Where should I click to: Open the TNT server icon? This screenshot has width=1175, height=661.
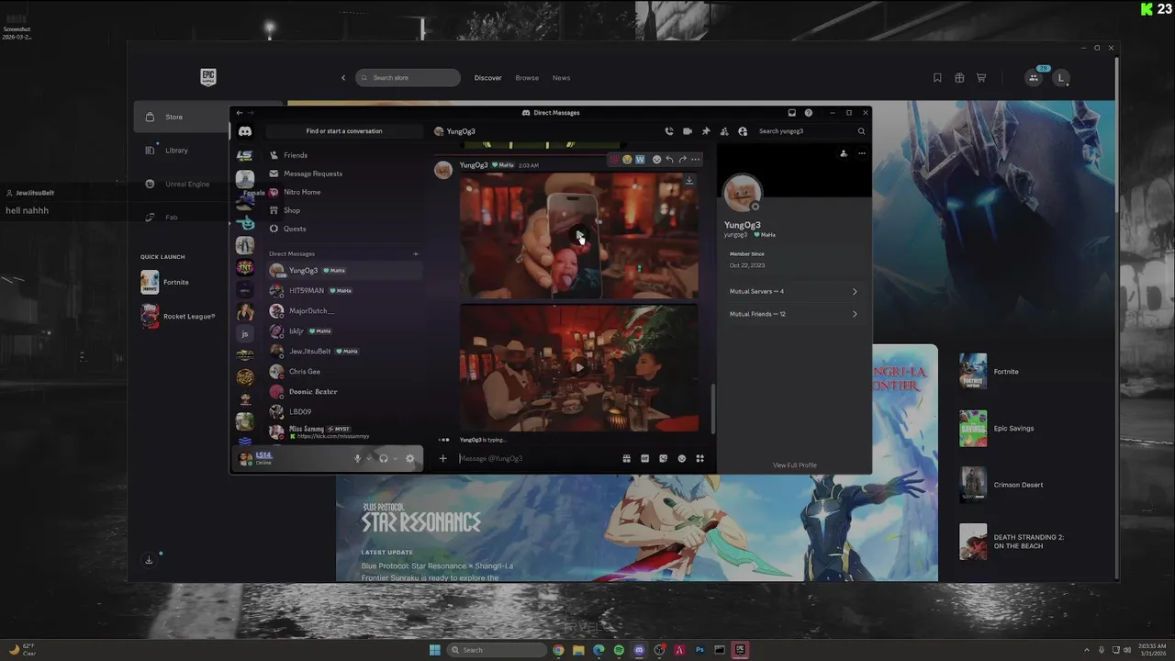pos(245,267)
